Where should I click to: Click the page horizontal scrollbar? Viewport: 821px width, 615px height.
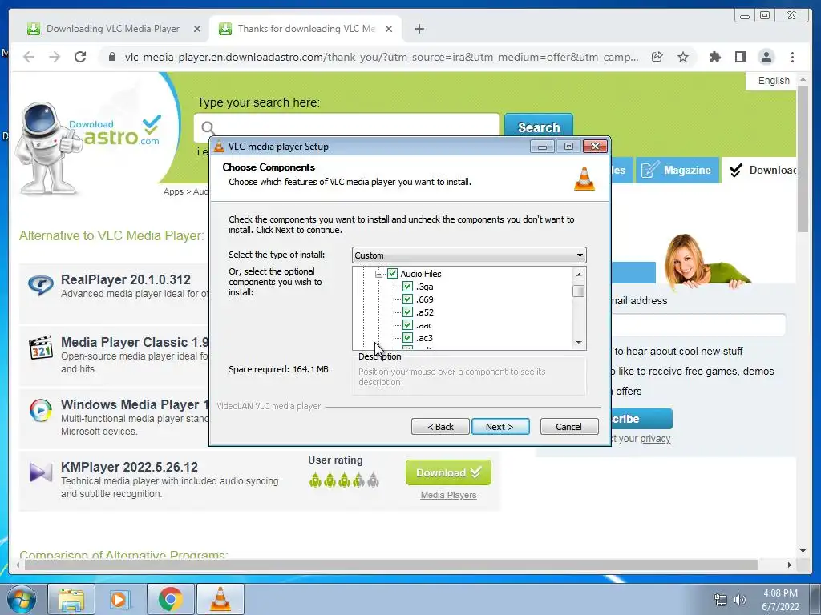[391, 565]
